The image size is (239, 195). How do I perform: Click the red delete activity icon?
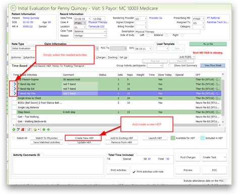[23, 130]
